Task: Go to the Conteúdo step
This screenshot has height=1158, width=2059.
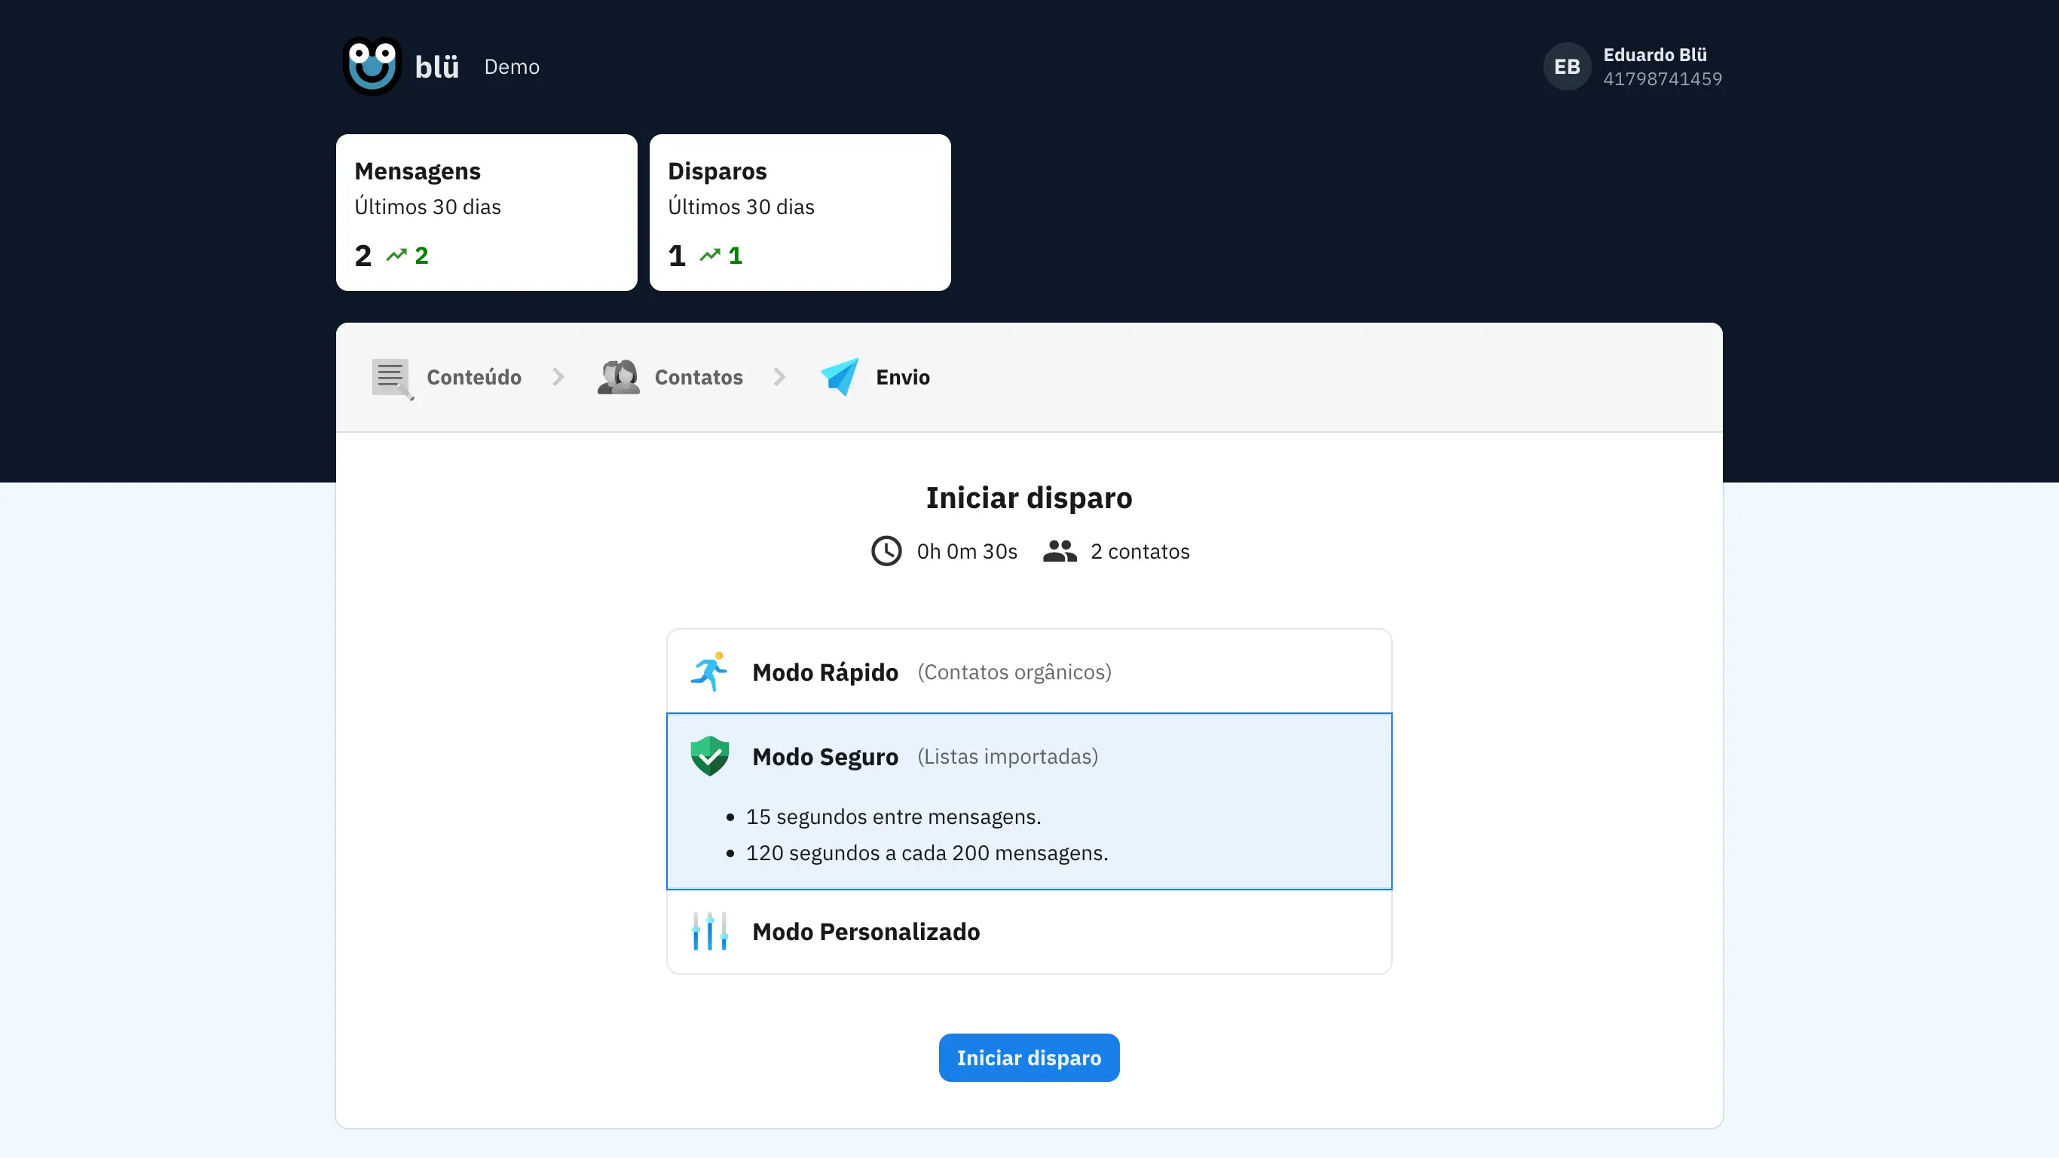Action: click(473, 378)
